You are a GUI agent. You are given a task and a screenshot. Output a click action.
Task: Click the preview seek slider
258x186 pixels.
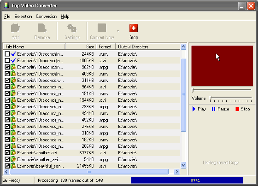click(x=222, y=90)
